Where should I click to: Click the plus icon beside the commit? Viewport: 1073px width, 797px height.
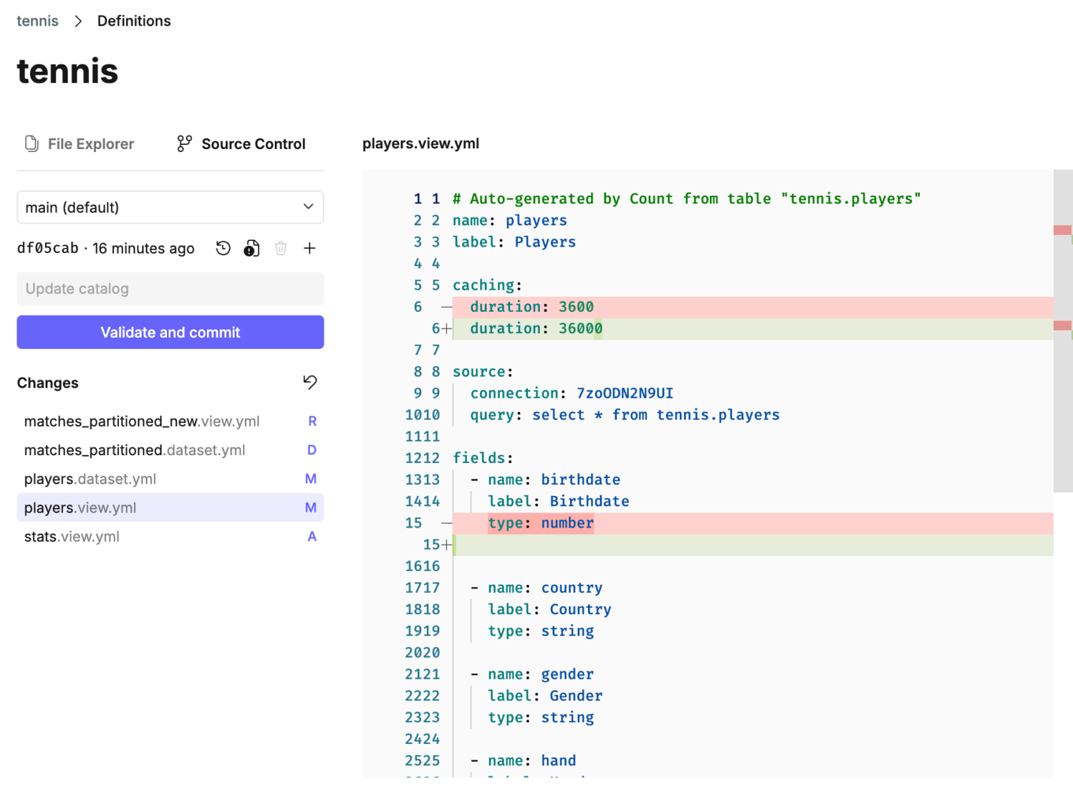(309, 248)
